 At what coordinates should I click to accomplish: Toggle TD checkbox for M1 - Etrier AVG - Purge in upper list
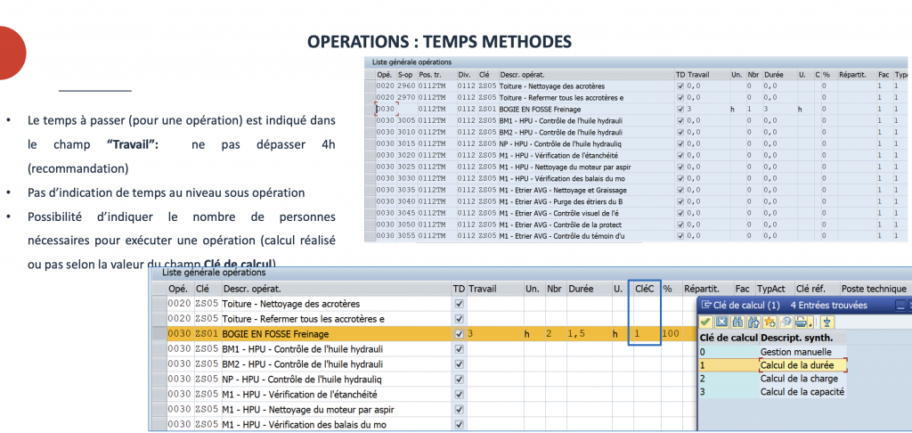(x=681, y=201)
